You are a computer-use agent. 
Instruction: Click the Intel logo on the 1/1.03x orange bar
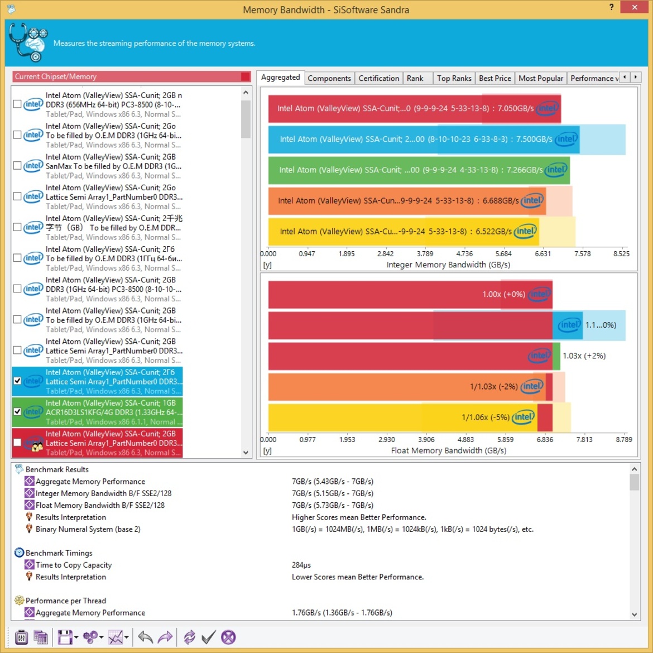pos(532,386)
